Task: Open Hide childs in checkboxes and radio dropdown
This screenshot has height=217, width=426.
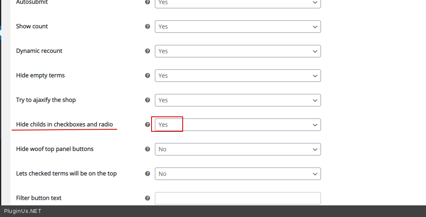Action: pos(237,125)
